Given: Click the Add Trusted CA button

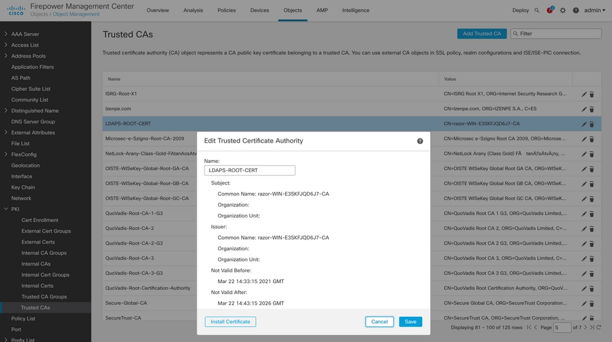Looking at the screenshot, I should coord(482,34).
